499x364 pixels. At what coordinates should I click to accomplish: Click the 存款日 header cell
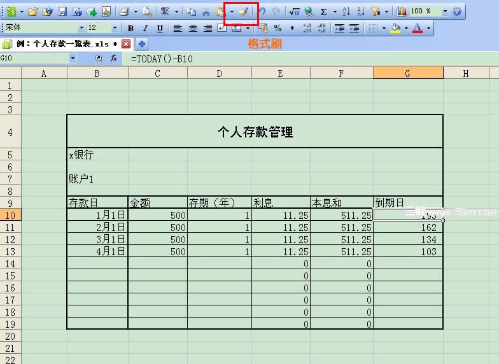(97, 202)
